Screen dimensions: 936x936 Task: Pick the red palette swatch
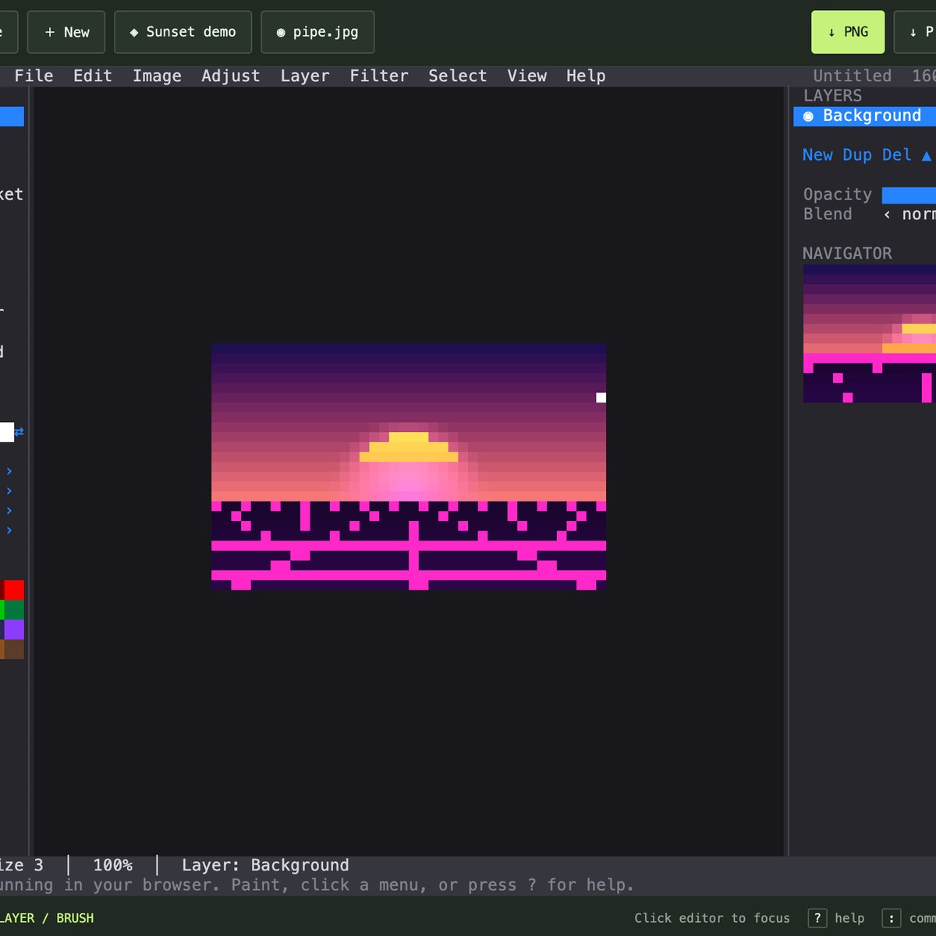[x=14, y=590]
